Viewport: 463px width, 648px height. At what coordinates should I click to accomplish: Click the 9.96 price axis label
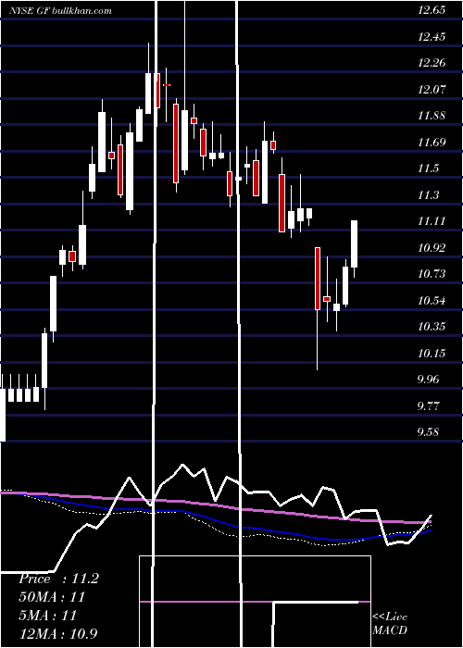tap(428, 380)
